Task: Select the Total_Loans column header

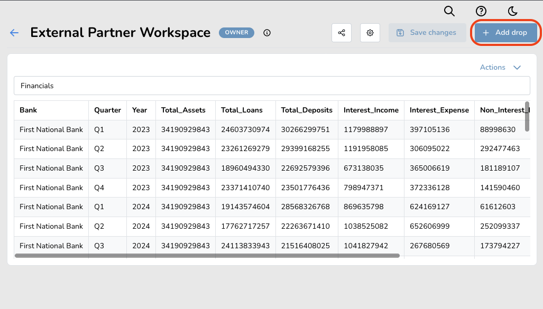Action: click(245, 110)
